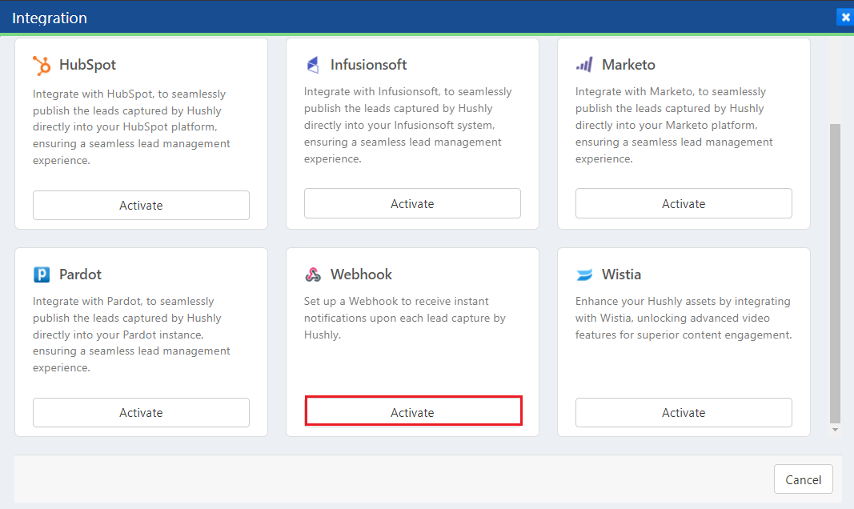Click the Pardot logo icon
The height and width of the screenshot is (509, 854).
point(42,275)
